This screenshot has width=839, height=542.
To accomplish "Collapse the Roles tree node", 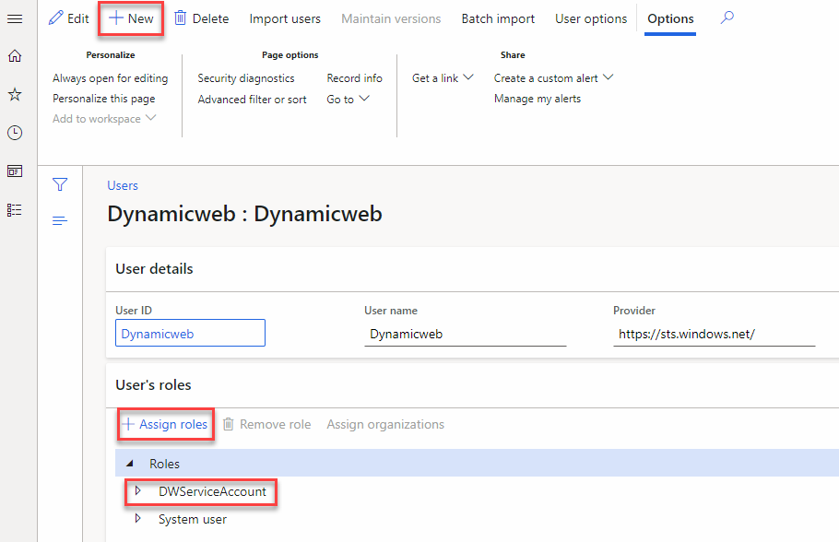I will tap(129, 464).
